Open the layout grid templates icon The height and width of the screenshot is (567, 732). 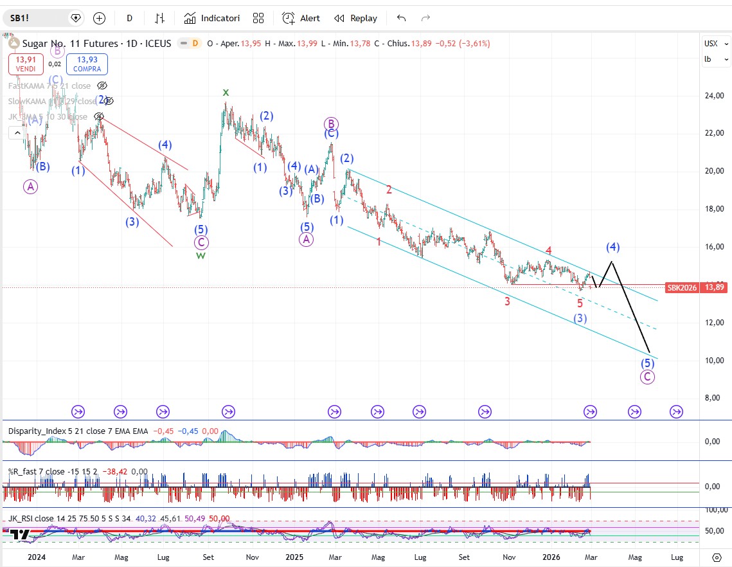tap(258, 18)
